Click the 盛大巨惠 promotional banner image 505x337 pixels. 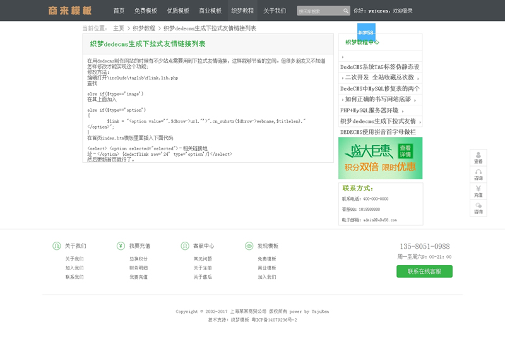point(380,158)
